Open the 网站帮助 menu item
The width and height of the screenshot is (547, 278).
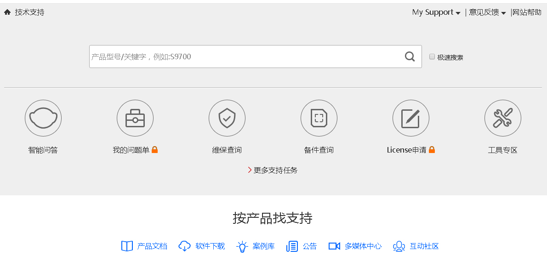click(x=527, y=12)
